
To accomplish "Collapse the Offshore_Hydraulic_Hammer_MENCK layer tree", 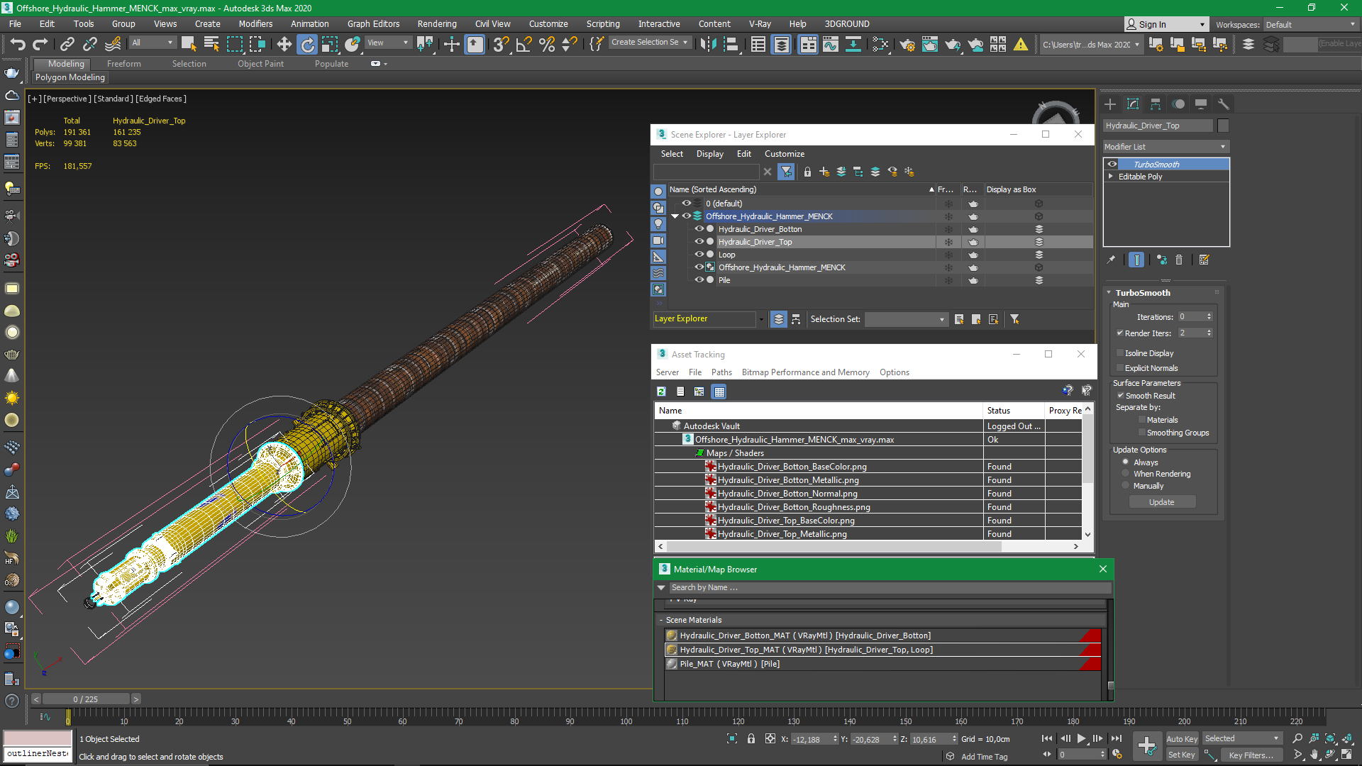I will coord(675,216).
